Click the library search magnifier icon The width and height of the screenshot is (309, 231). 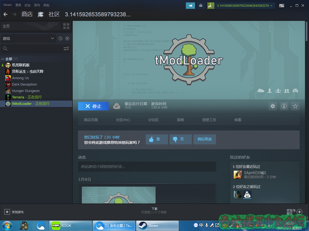pos(5,48)
